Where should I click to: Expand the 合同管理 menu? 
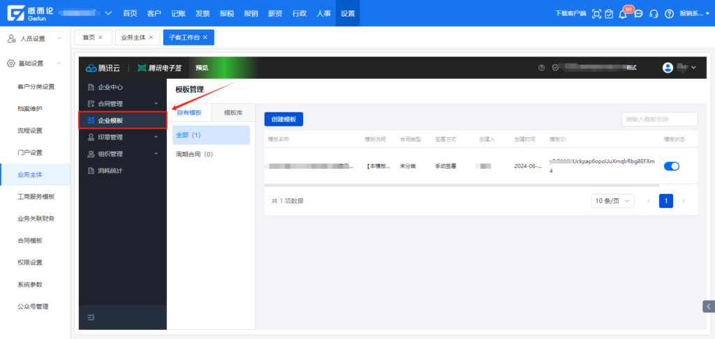[x=156, y=104]
